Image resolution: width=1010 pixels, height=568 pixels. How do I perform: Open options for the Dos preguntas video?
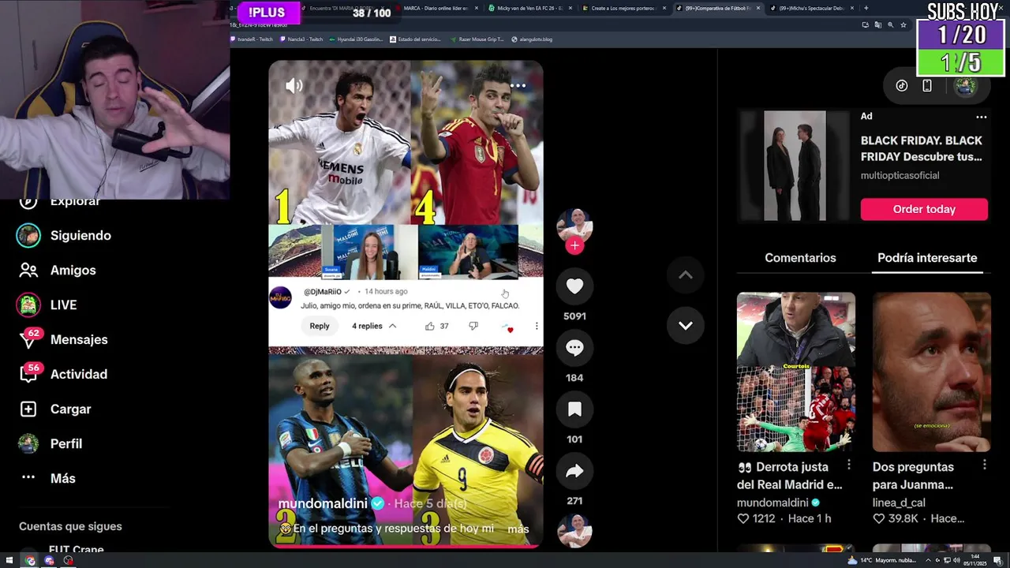coord(985,465)
